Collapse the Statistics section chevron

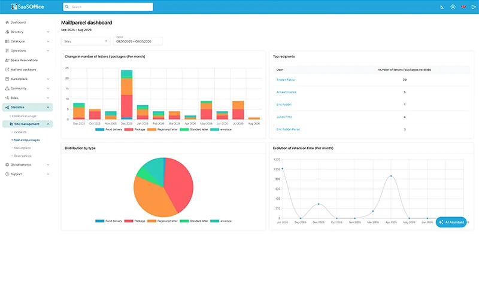point(48,108)
